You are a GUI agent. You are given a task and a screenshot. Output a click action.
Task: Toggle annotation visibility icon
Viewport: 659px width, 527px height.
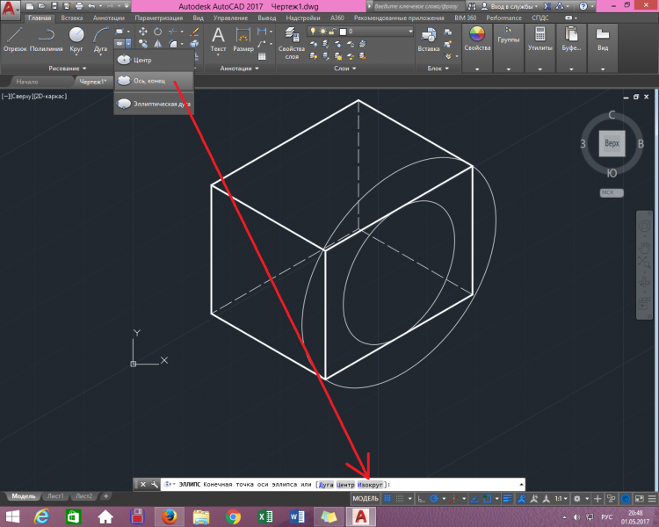coord(522,498)
